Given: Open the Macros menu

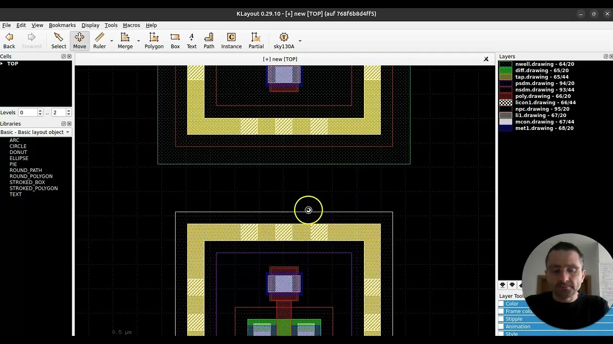Looking at the screenshot, I should 131,25.
